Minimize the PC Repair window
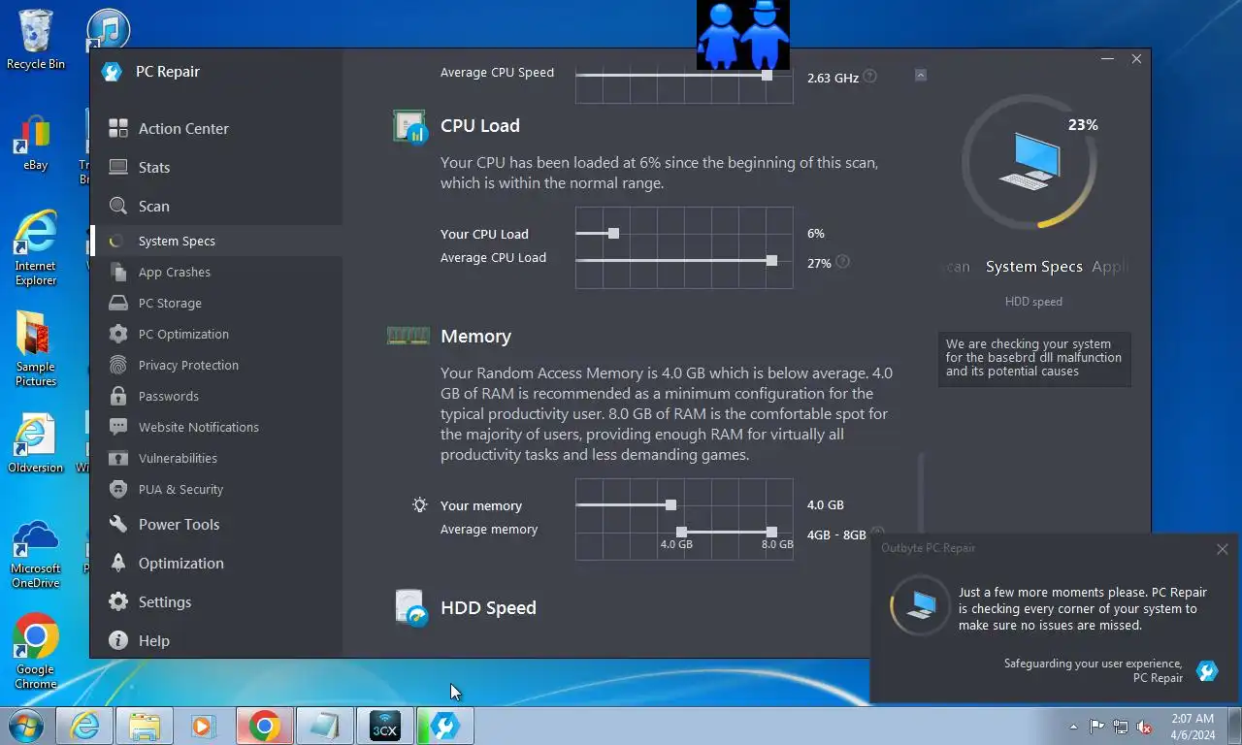 pyautogui.click(x=1107, y=59)
